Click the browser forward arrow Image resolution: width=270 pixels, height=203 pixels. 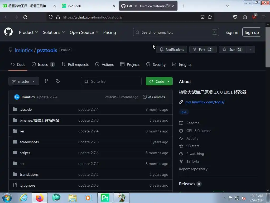(16, 17)
